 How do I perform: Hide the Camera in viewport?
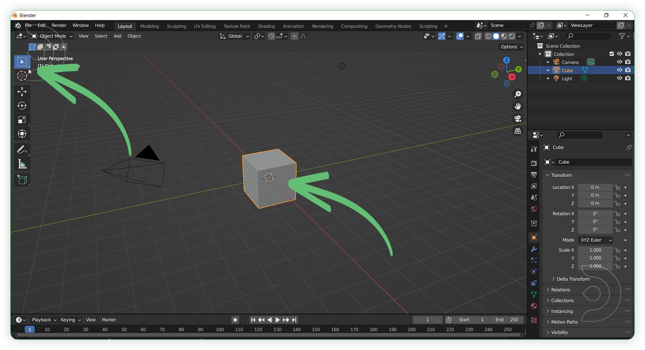(620, 62)
